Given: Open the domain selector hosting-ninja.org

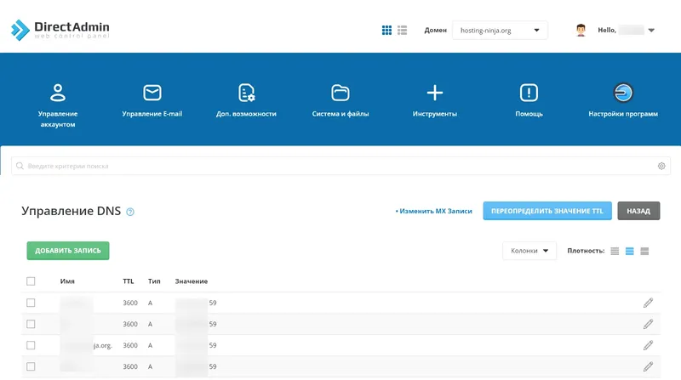Looking at the screenshot, I should (500, 31).
